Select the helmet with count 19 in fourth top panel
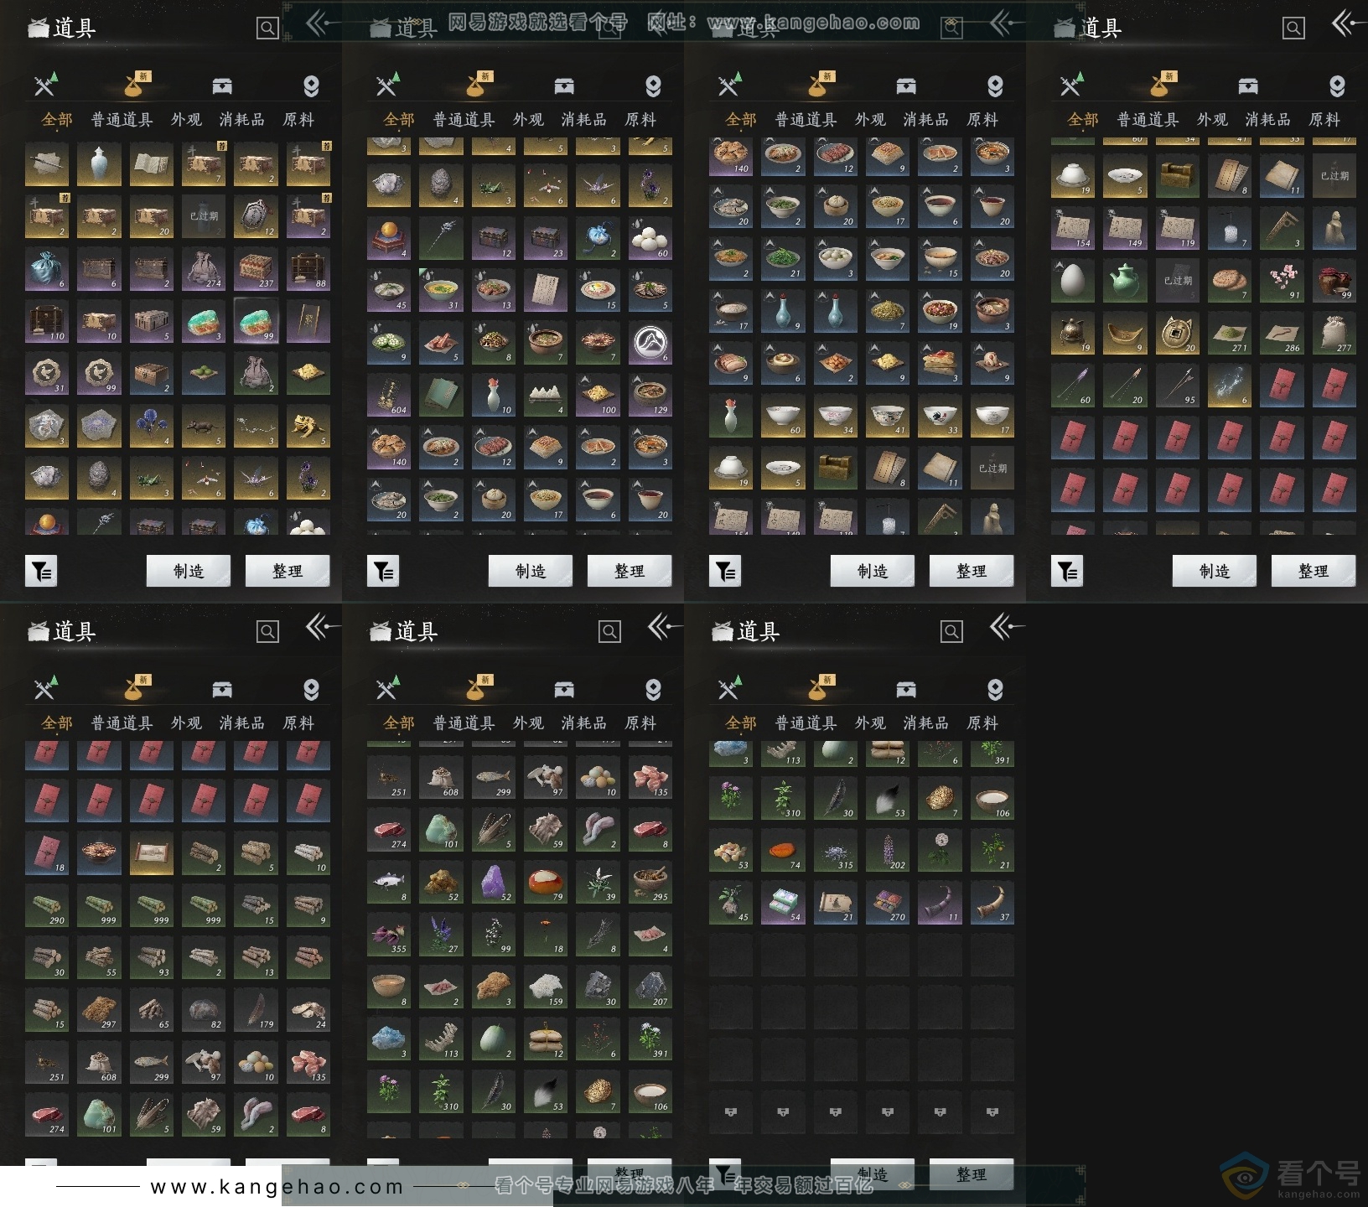The image size is (1368, 1207). coord(1073,333)
